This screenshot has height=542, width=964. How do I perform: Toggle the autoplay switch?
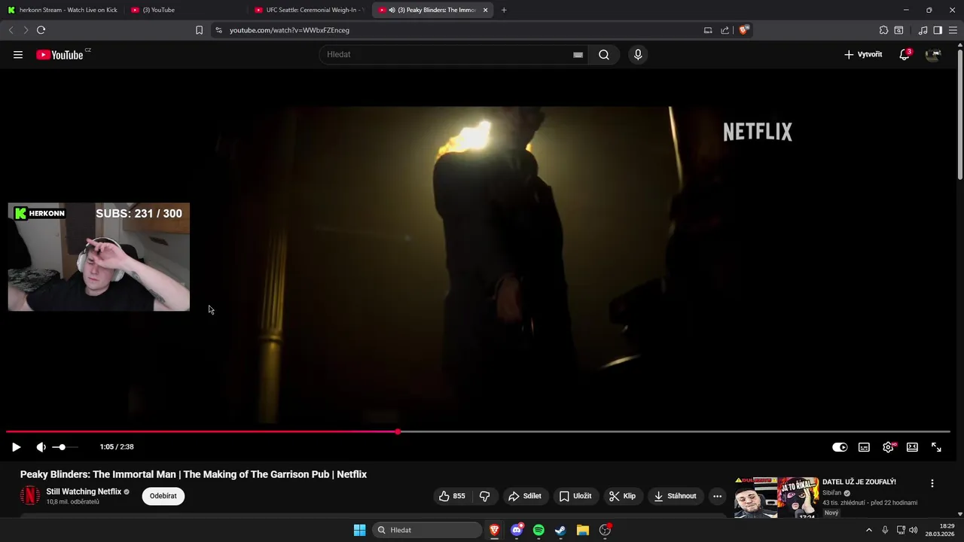pyautogui.click(x=840, y=447)
